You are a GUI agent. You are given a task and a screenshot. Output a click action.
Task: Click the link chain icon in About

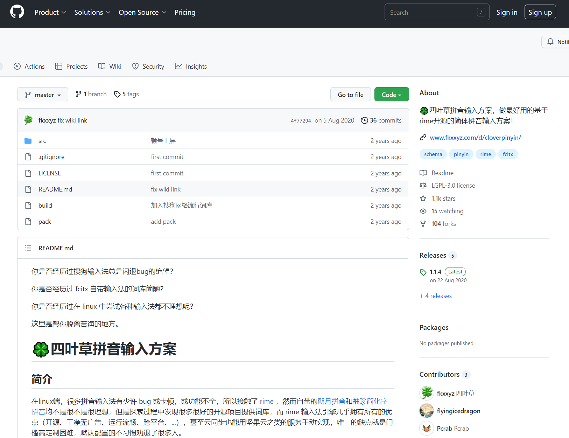point(423,137)
